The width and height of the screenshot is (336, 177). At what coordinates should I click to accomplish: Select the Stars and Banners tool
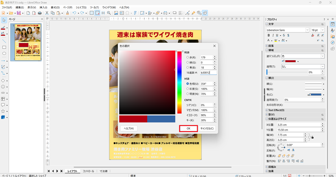tap(3, 111)
